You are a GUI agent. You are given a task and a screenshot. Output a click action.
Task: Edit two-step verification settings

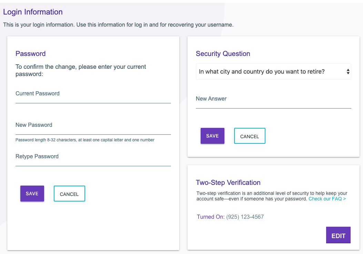338,235
